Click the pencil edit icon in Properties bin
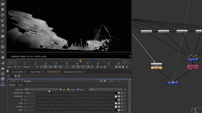Viewport: 202px width, 113px height. (x=19, y=76)
